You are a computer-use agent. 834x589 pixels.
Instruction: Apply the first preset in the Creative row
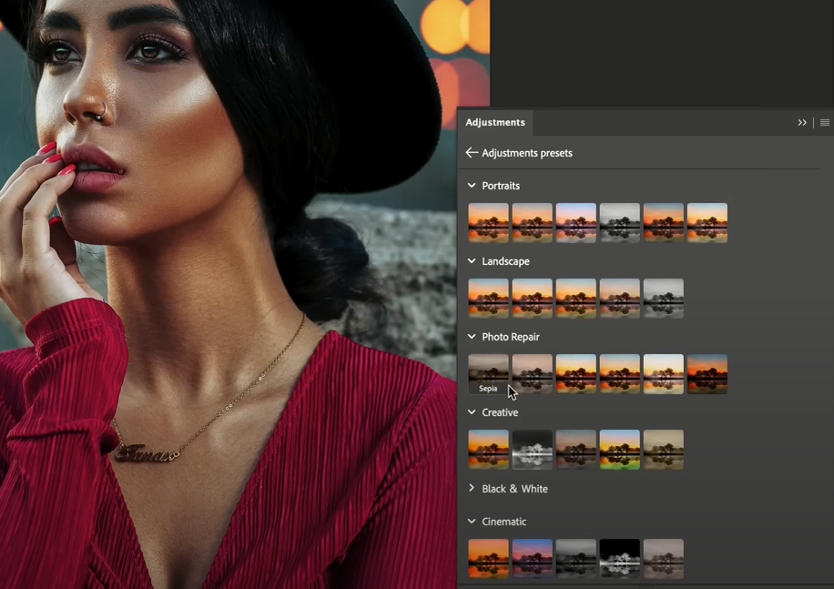(488, 449)
